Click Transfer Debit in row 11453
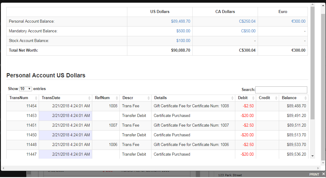The height and width of the screenshot is (178, 326). coord(134,116)
